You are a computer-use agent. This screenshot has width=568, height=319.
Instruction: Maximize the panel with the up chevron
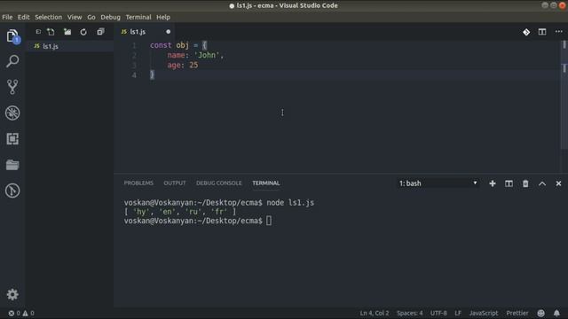[x=542, y=183]
